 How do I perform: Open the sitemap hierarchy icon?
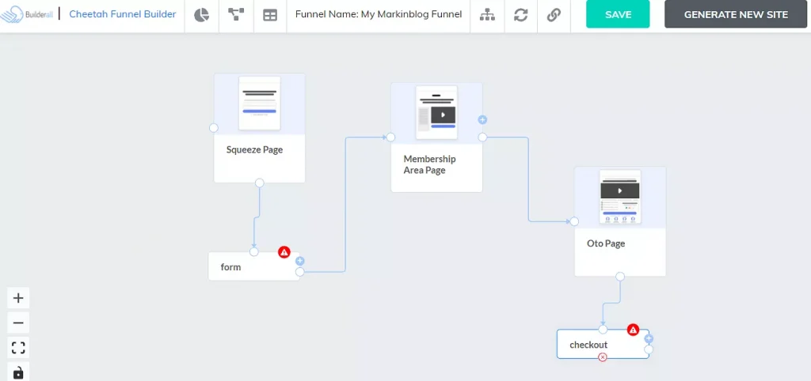(487, 15)
